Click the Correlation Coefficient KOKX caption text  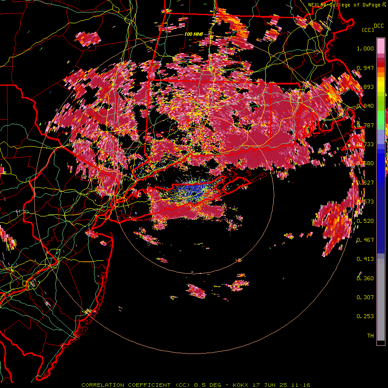pos(196,385)
